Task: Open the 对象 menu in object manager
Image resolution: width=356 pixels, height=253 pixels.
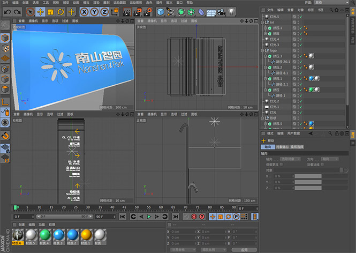Action: click(300, 10)
